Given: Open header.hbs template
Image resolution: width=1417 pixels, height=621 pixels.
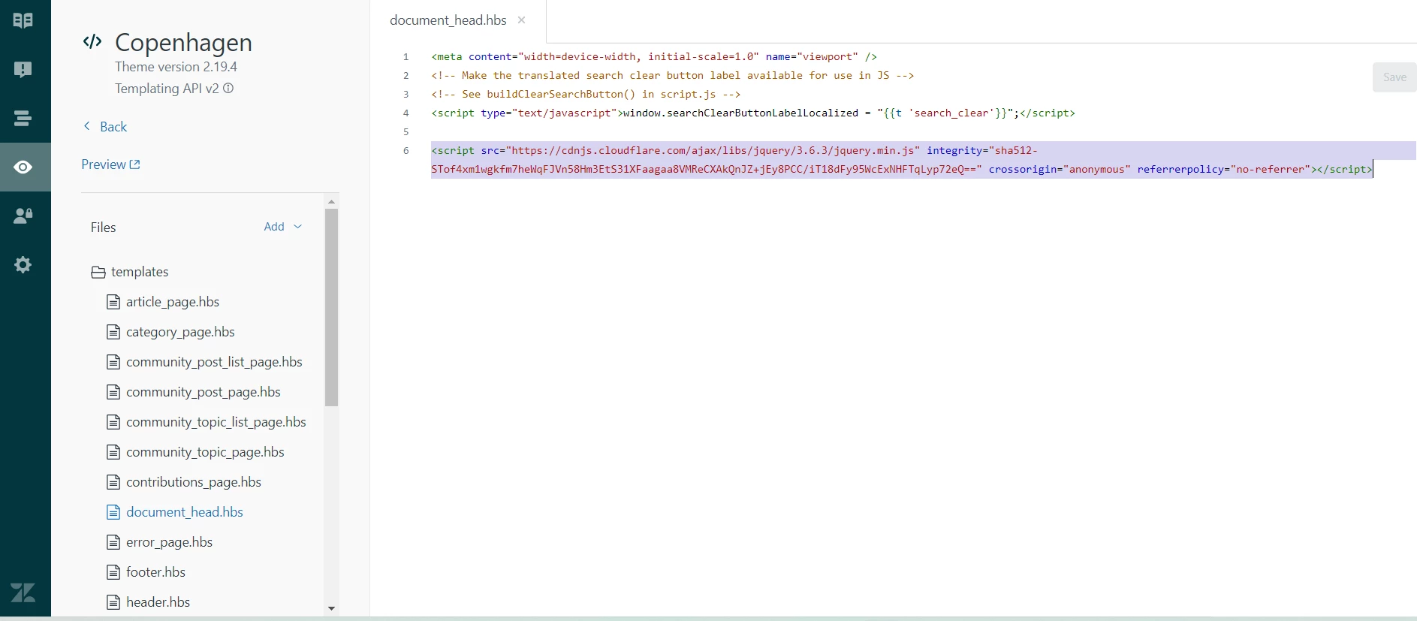Looking at the screenshot, I should [158, 602].
